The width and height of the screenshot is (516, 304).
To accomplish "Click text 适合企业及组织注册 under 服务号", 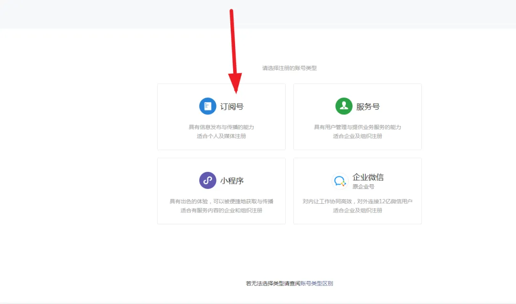I will tap(357, 136).
